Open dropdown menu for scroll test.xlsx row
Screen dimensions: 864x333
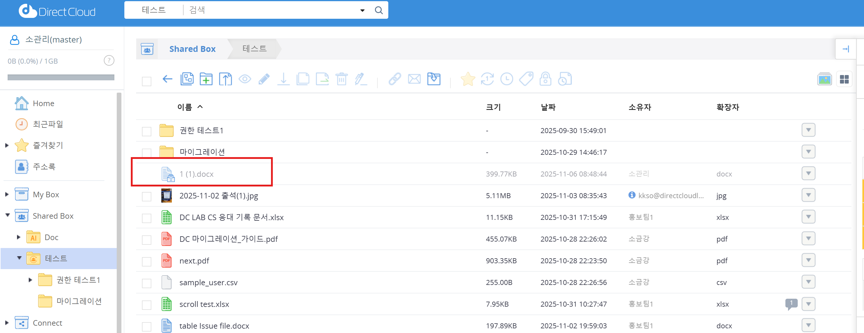[x=808, y=304]
